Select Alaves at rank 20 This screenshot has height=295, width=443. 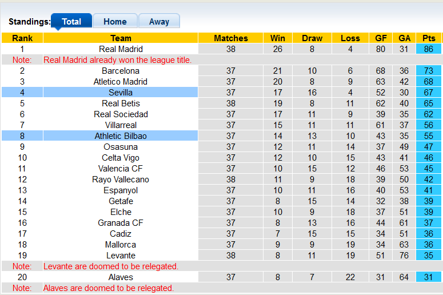pos(121,277)
